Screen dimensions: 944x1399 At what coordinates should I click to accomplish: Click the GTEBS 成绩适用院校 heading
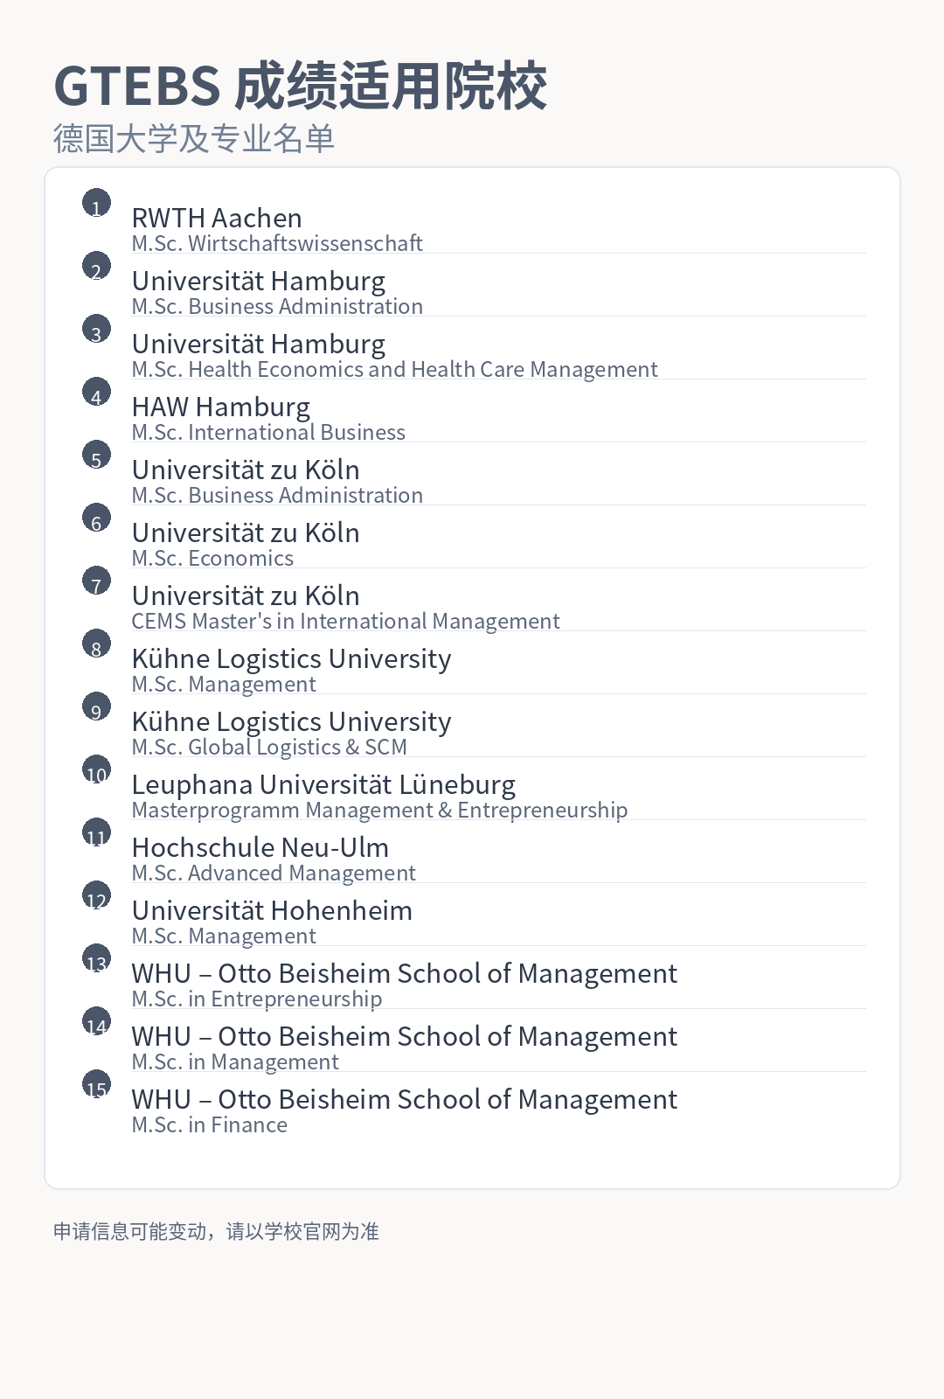point(300,86)
